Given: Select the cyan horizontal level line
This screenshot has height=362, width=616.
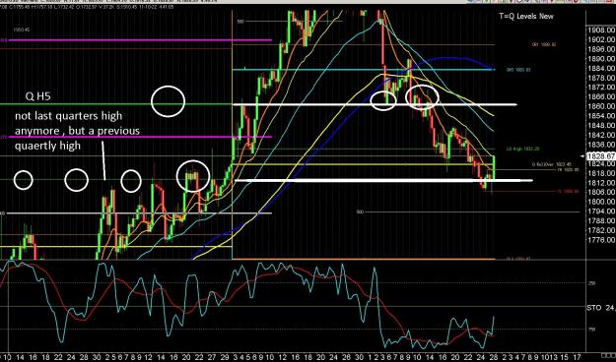Looking at the screenshot, I should [364, 70].
